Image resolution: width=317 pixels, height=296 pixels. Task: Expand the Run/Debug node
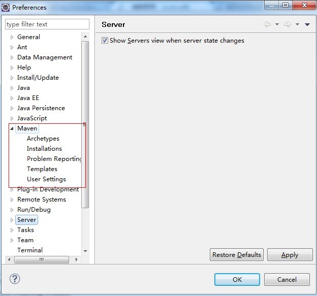coord(12,210)
